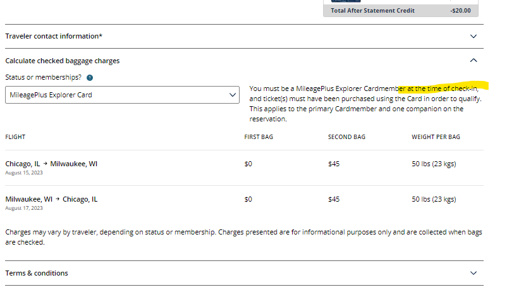This screenshot has width=514, height=292.
Task: Click the FIRST BAG column header
Action: [x=259, y=137]
